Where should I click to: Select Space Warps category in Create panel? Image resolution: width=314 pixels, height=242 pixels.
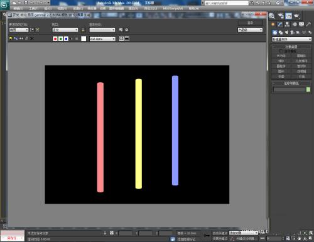[304, 32]
